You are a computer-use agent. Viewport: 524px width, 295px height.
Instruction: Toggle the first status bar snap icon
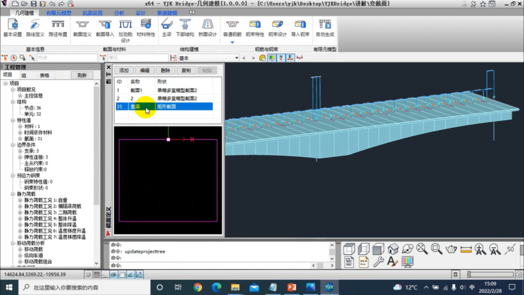(88, 275)
